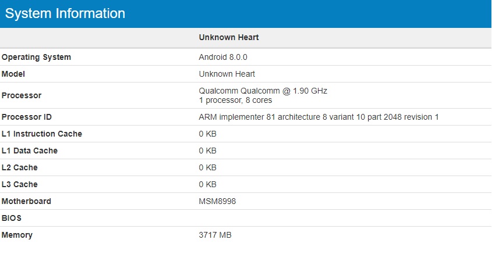Select the MSM8998 motherboard value
This screenshot has width=492, height=254.
[217, 201]
